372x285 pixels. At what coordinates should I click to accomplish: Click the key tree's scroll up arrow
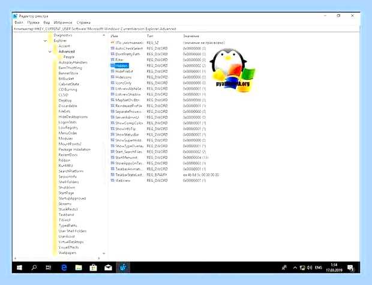[x=104, y=35]
